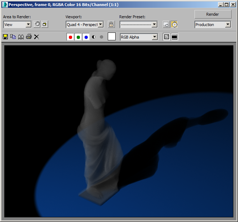Click the Render button
The height and width of the screenshot is (222, 238).
click(213, 14)
